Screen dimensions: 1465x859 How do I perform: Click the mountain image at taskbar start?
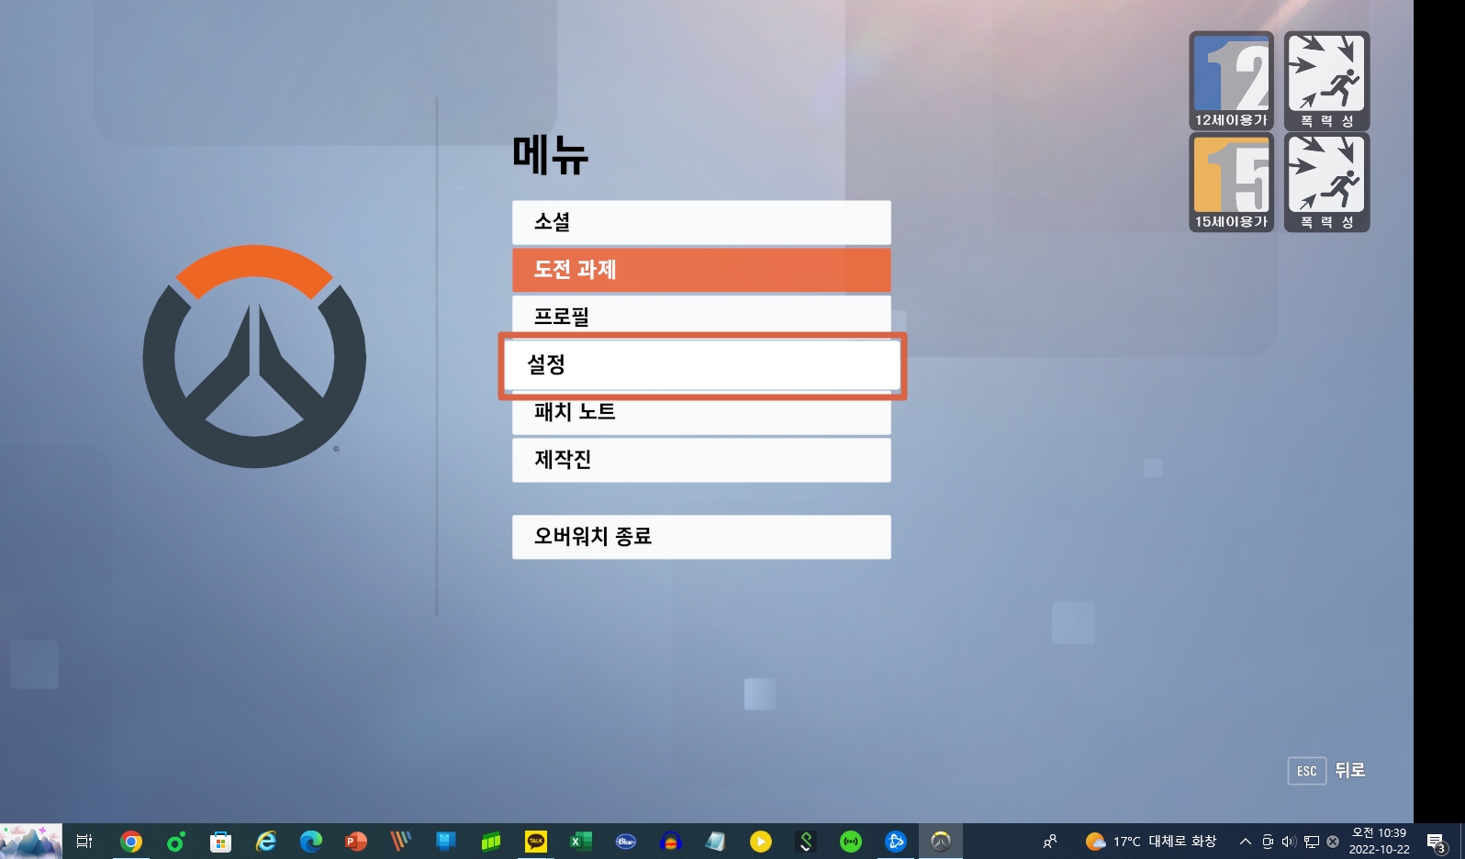31,842
